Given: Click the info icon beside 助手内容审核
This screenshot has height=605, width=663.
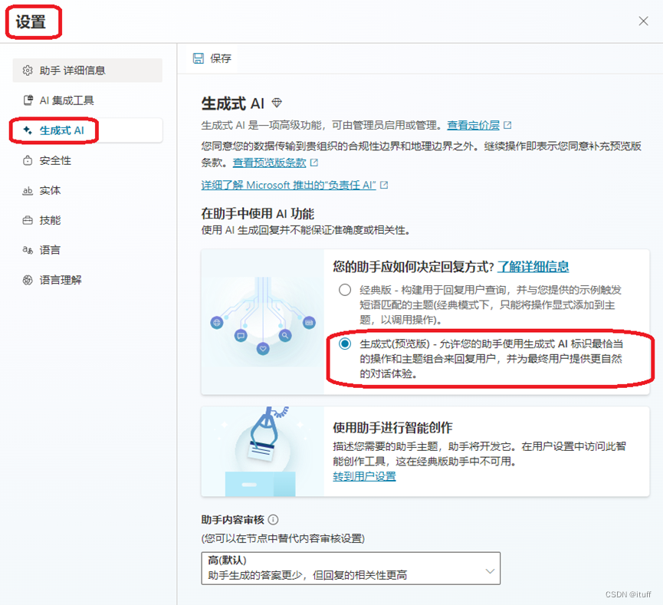Looking at the screenshot, I should [x=273, y=520].
